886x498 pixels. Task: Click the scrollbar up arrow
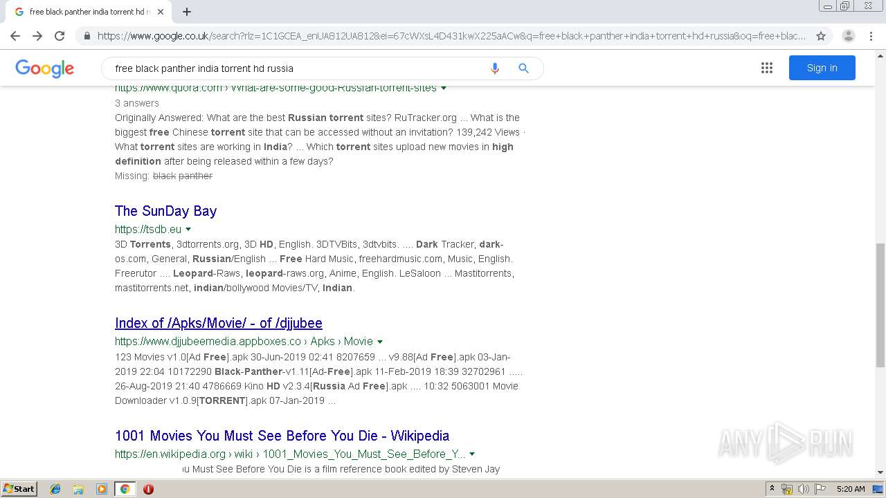click(x=880, y=55)
